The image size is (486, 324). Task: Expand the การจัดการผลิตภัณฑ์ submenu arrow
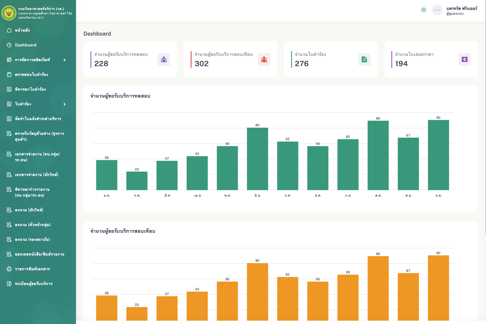(65, 60)
